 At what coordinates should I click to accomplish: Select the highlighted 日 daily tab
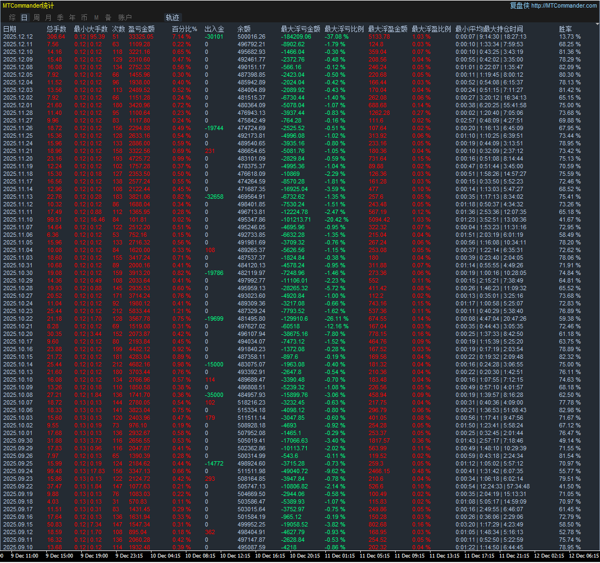23,17
